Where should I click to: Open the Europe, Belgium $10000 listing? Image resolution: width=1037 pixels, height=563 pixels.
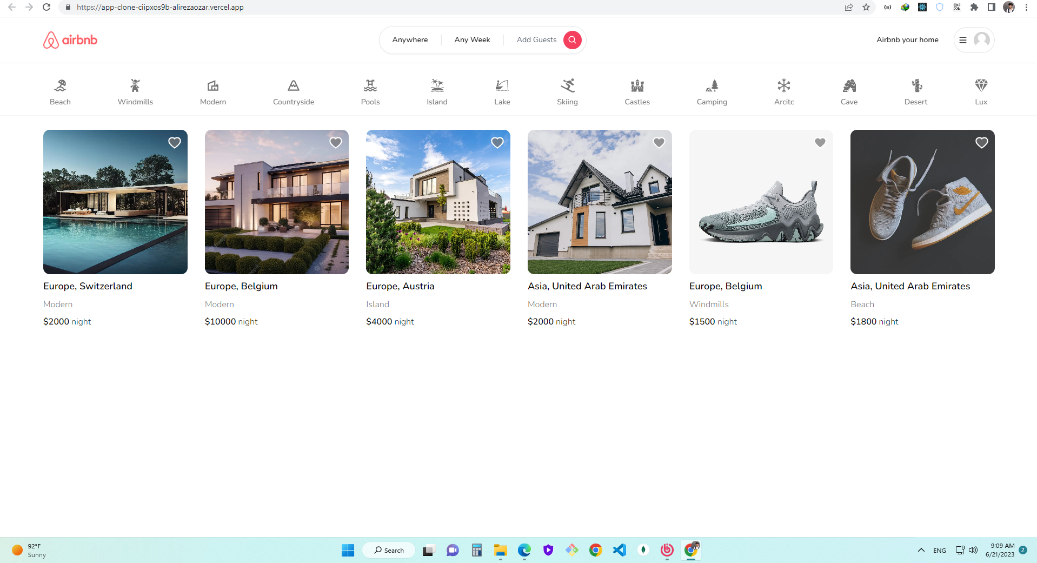pyautogui.click(x=276, y=202)
